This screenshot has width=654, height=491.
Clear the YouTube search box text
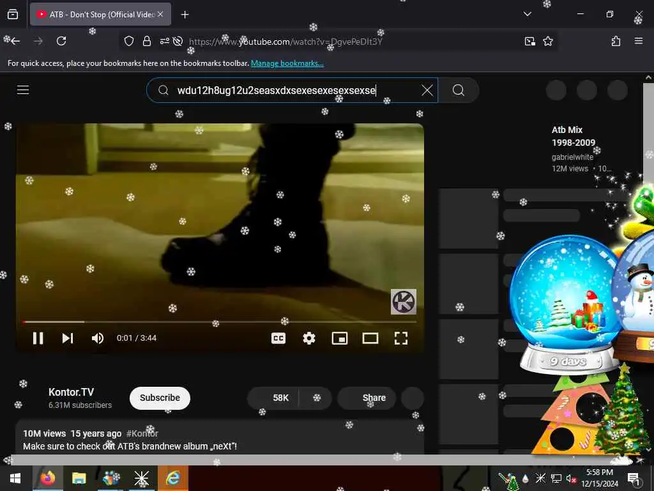pyautogui.click(x=427, y=90)
